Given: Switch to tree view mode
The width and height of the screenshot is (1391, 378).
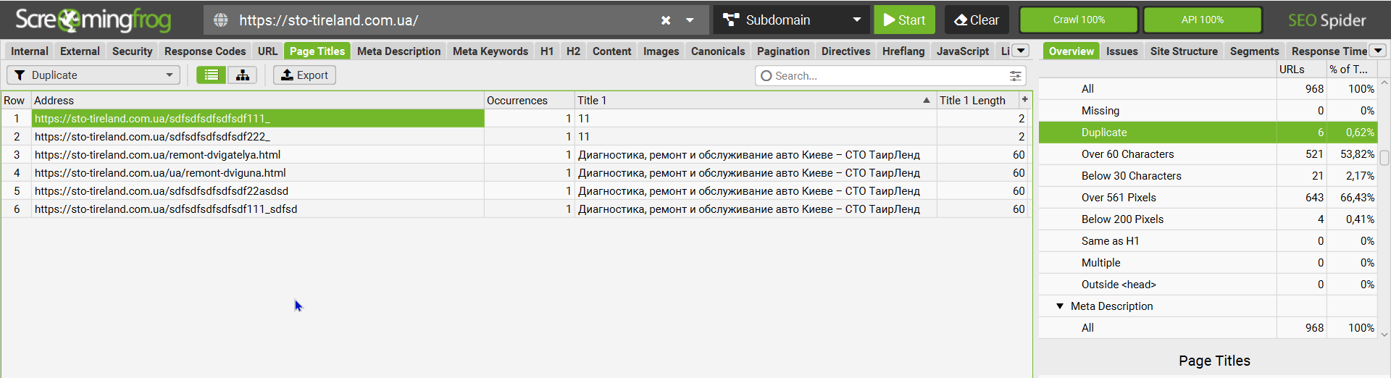Looking at the screenshot, I should pos(242,75).
